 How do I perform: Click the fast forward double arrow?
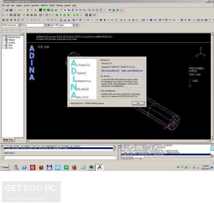112,20
